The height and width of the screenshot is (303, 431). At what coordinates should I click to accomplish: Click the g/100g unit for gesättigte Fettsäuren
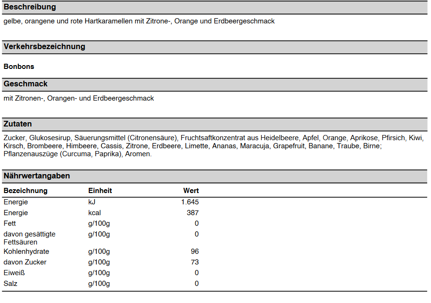click(99, 234)
